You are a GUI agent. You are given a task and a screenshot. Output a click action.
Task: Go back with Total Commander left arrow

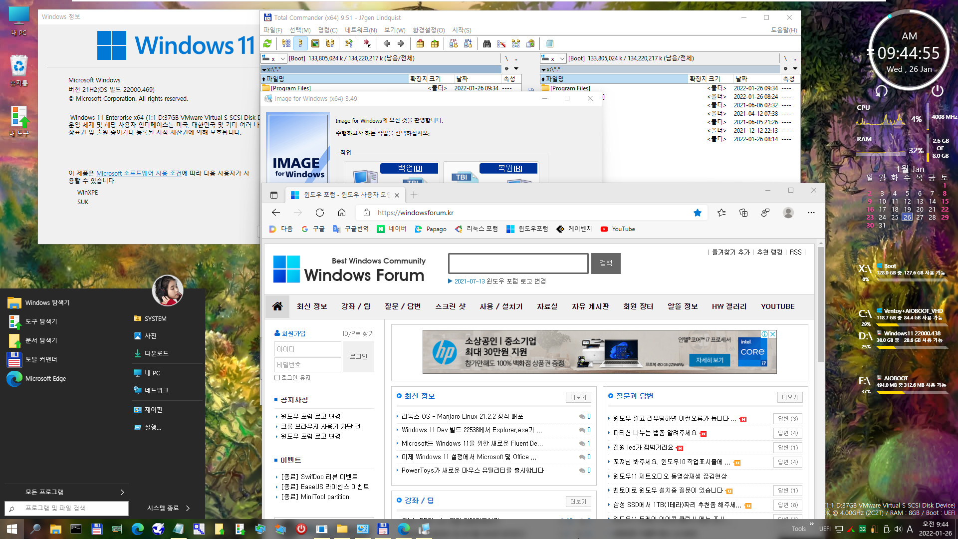click(387, 43)
